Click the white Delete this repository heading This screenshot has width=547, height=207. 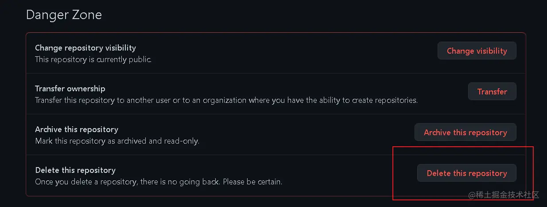coord(75,170)
